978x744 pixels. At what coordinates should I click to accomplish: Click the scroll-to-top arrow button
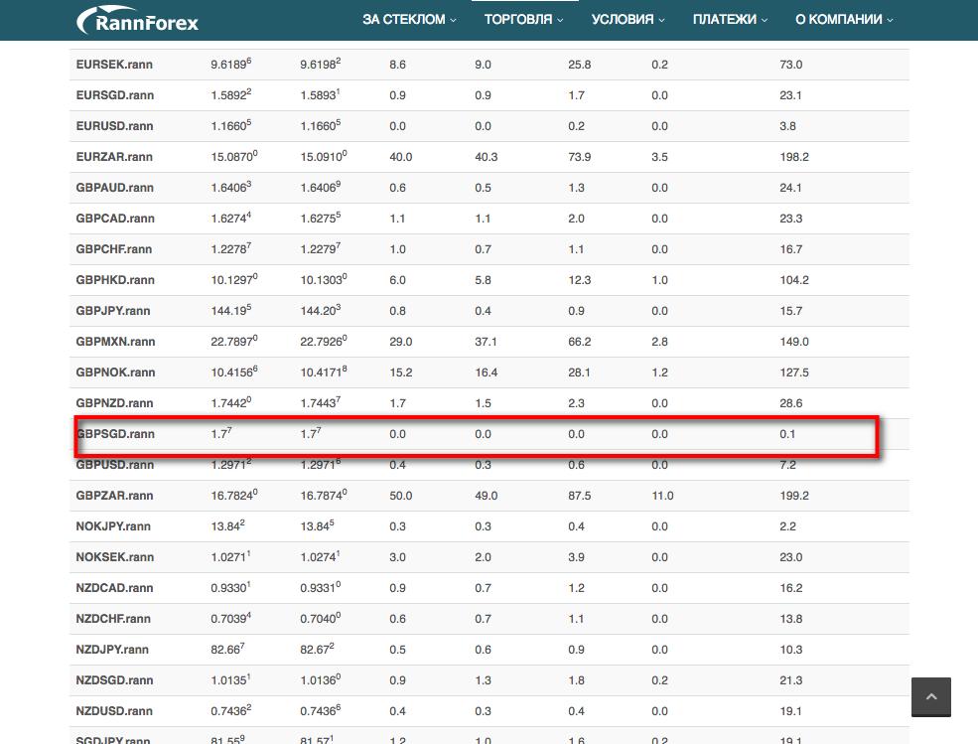pos(930,697)
